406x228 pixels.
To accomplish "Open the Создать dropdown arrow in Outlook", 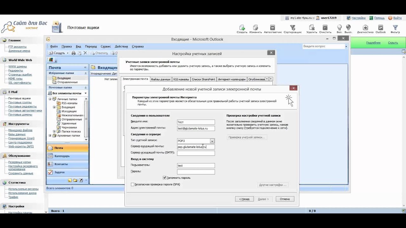I will pos(68,53).
